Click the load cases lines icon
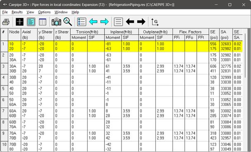 click(118, 22)
